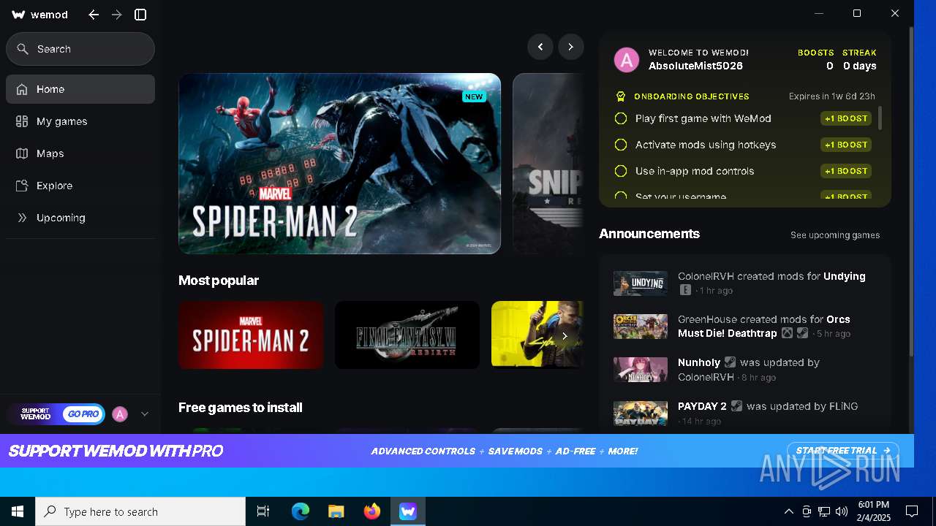This screenshot has width=936, height=526.
Task: Click the main window vertical scrollbar
Action: point(911,191)
